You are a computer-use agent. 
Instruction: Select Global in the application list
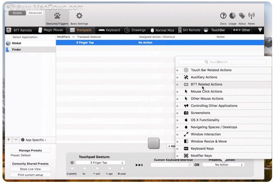point(30,43)
